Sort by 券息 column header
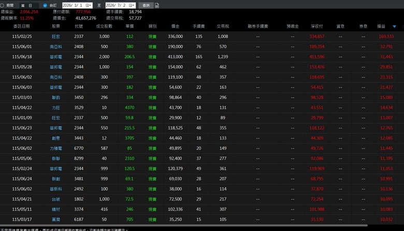 click(x=363, y=26)
